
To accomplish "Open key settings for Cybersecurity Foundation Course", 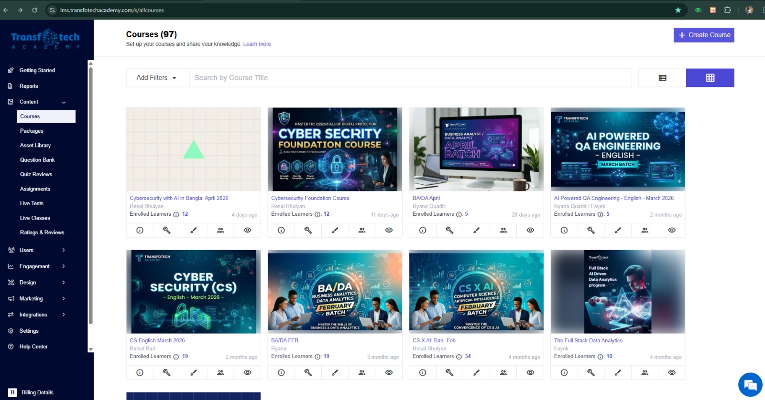I will coord(308,230).
